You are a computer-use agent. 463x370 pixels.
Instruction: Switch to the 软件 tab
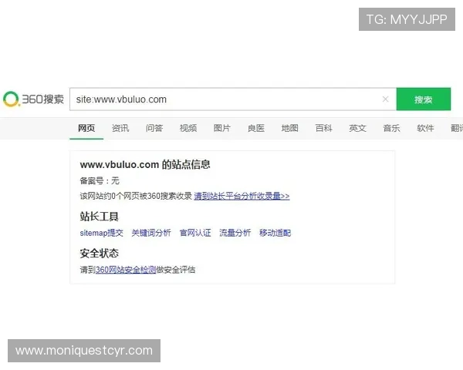[425, 128]
